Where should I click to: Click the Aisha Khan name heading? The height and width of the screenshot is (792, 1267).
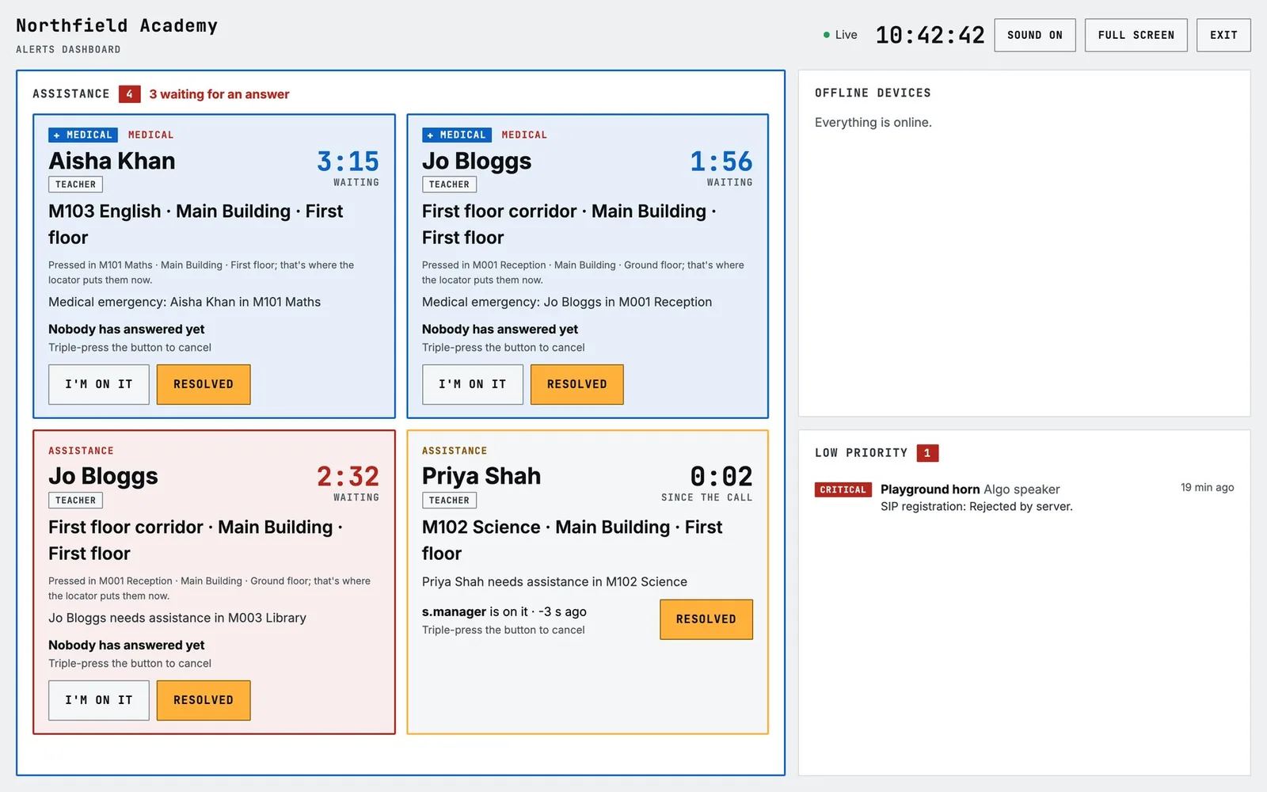(x=112, y=161)
